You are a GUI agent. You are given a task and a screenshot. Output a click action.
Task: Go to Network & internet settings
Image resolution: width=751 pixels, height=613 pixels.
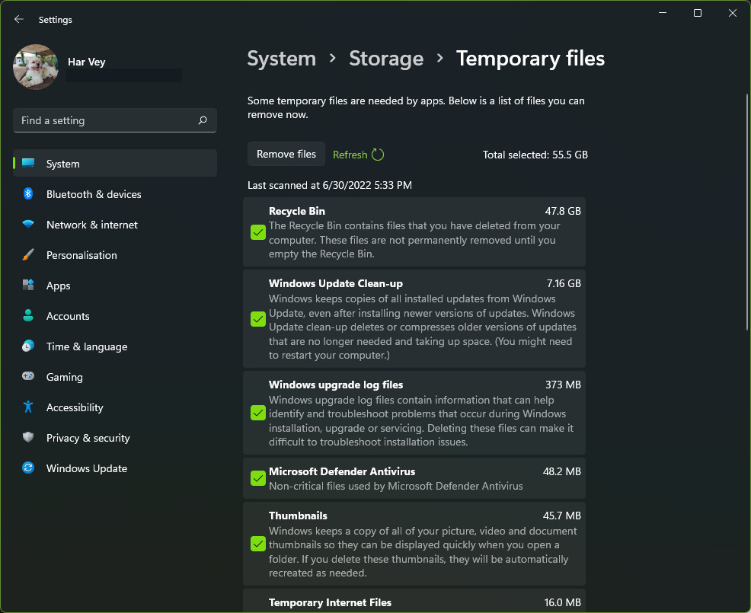115,225
